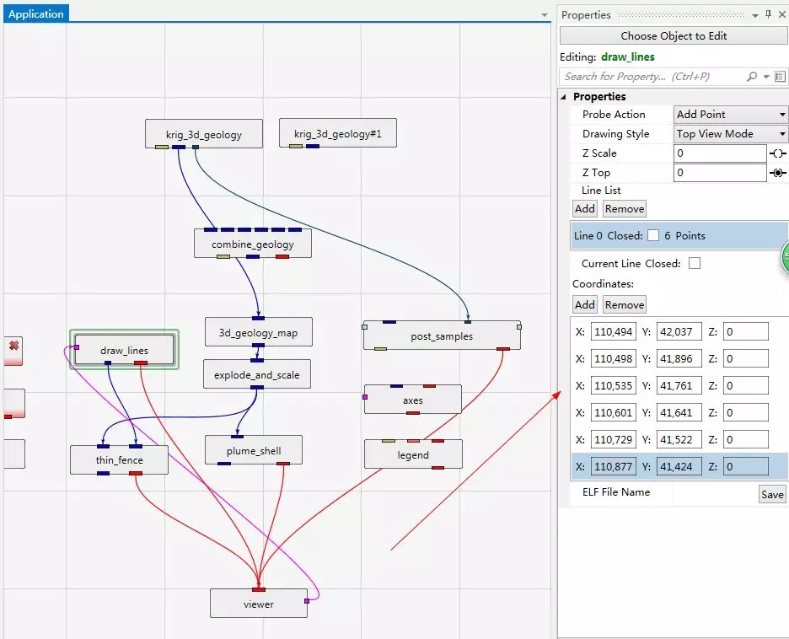Click the magenta port on the draw_lines module
The height and width of the screenshot is (639, 789).
77,347
